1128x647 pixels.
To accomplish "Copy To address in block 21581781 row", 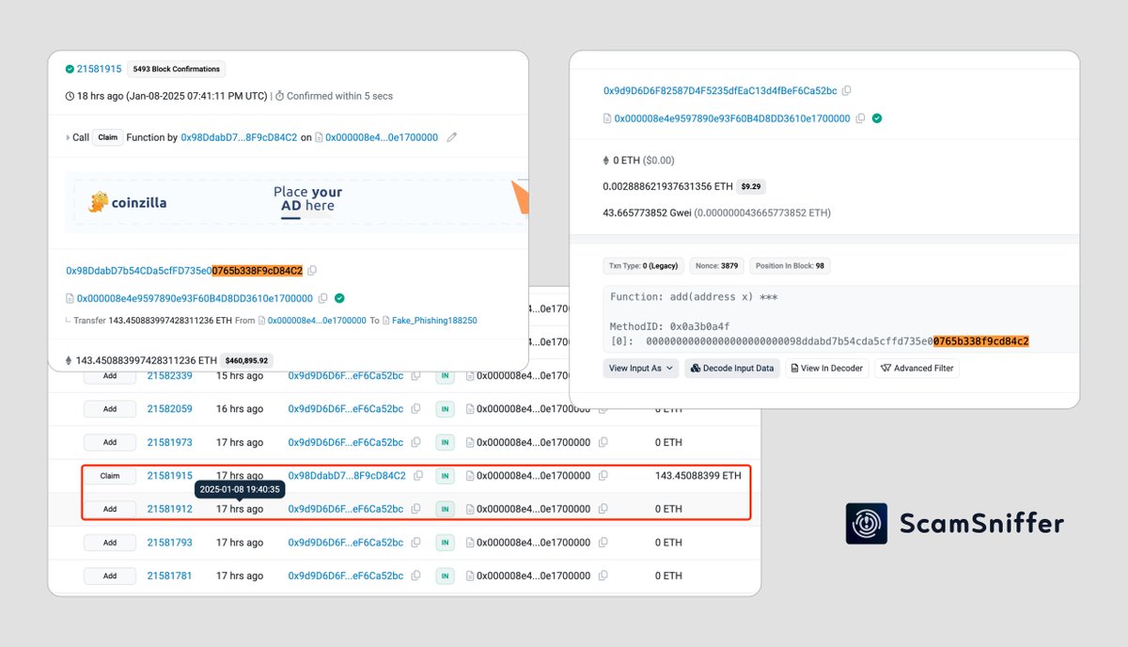I will click(603, 576).
